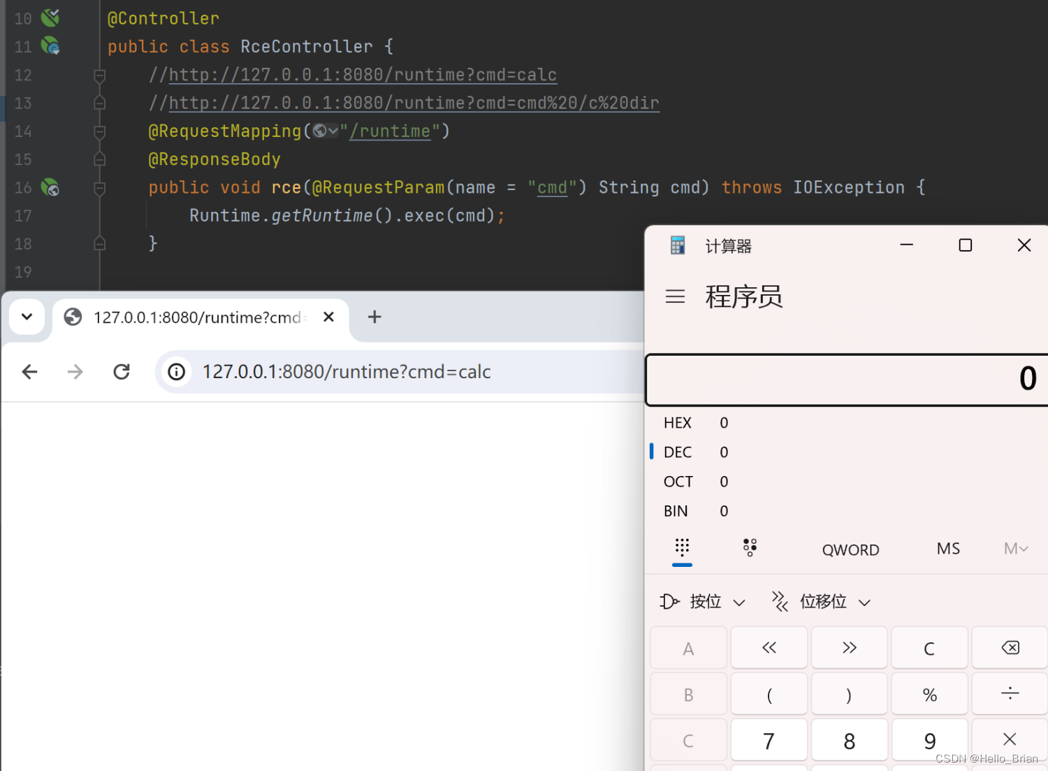The image size is (1048, 771).
Task: Reload the browser page
Action: tap(122, 372)
